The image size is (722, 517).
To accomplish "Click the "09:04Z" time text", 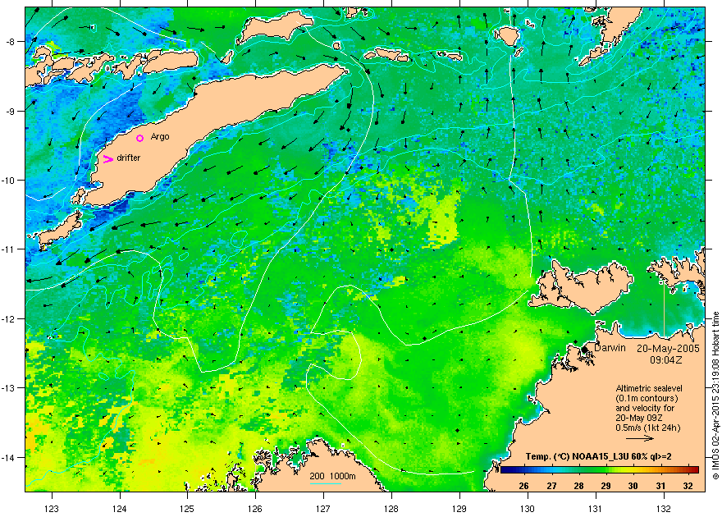I will coord(666,359).
